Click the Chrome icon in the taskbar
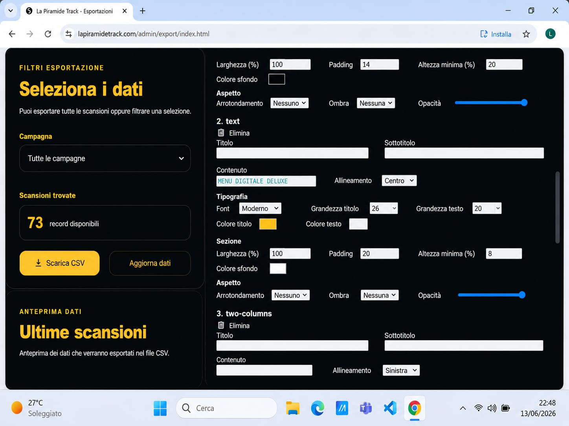 pyautogui.click(x=415, y=408)
